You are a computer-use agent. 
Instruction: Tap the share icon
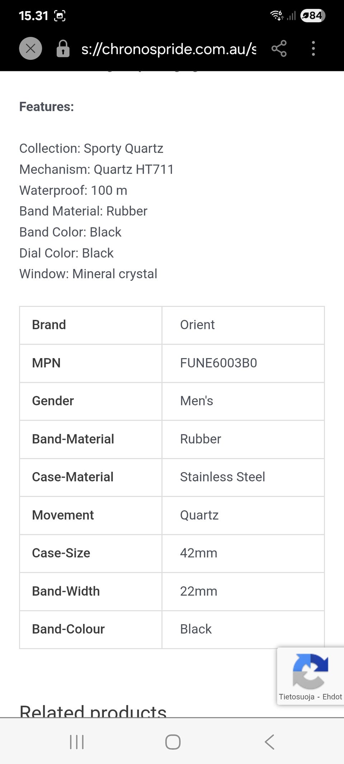tap(279, 48)
